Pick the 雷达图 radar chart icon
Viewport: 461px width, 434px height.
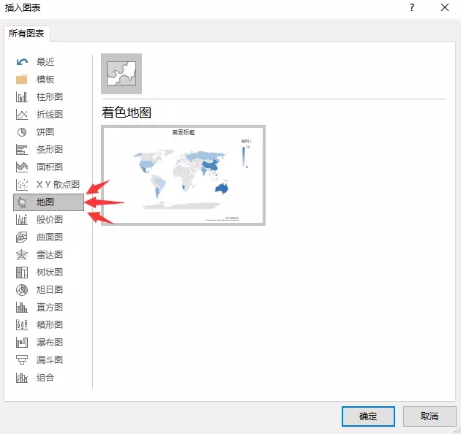pos(22,255)
